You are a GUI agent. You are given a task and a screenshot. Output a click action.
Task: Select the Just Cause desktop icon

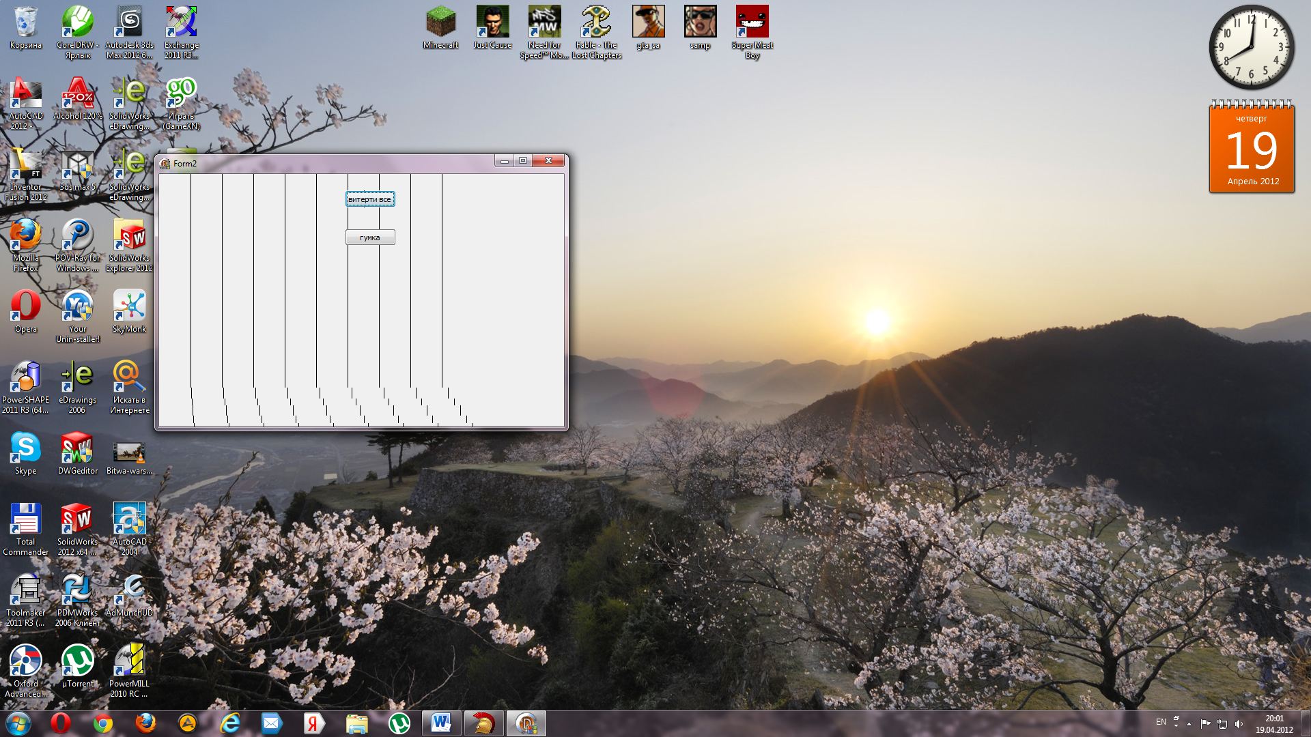point(492,28)
